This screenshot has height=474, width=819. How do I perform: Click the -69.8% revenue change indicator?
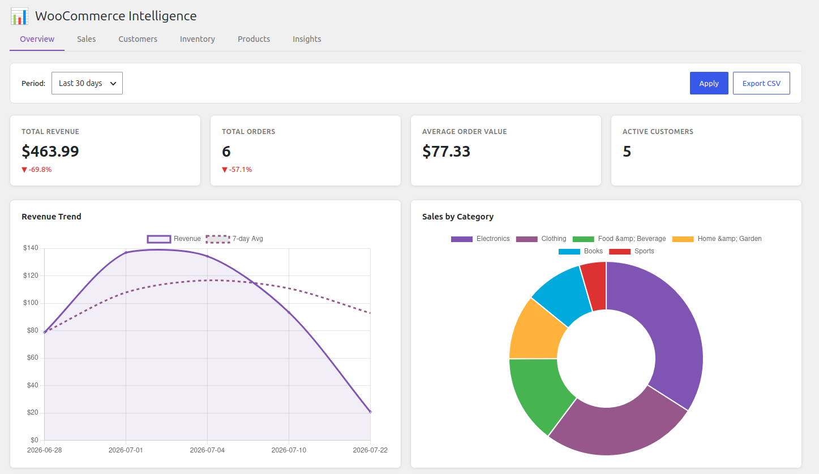coord(37,169)
